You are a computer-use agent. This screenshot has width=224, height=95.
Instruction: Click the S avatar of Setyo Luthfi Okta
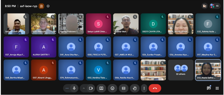click(98, 24)
